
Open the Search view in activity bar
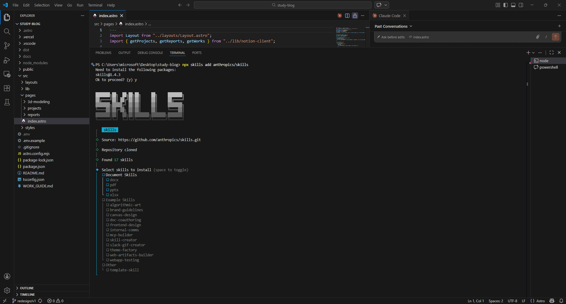coord(7,32)
